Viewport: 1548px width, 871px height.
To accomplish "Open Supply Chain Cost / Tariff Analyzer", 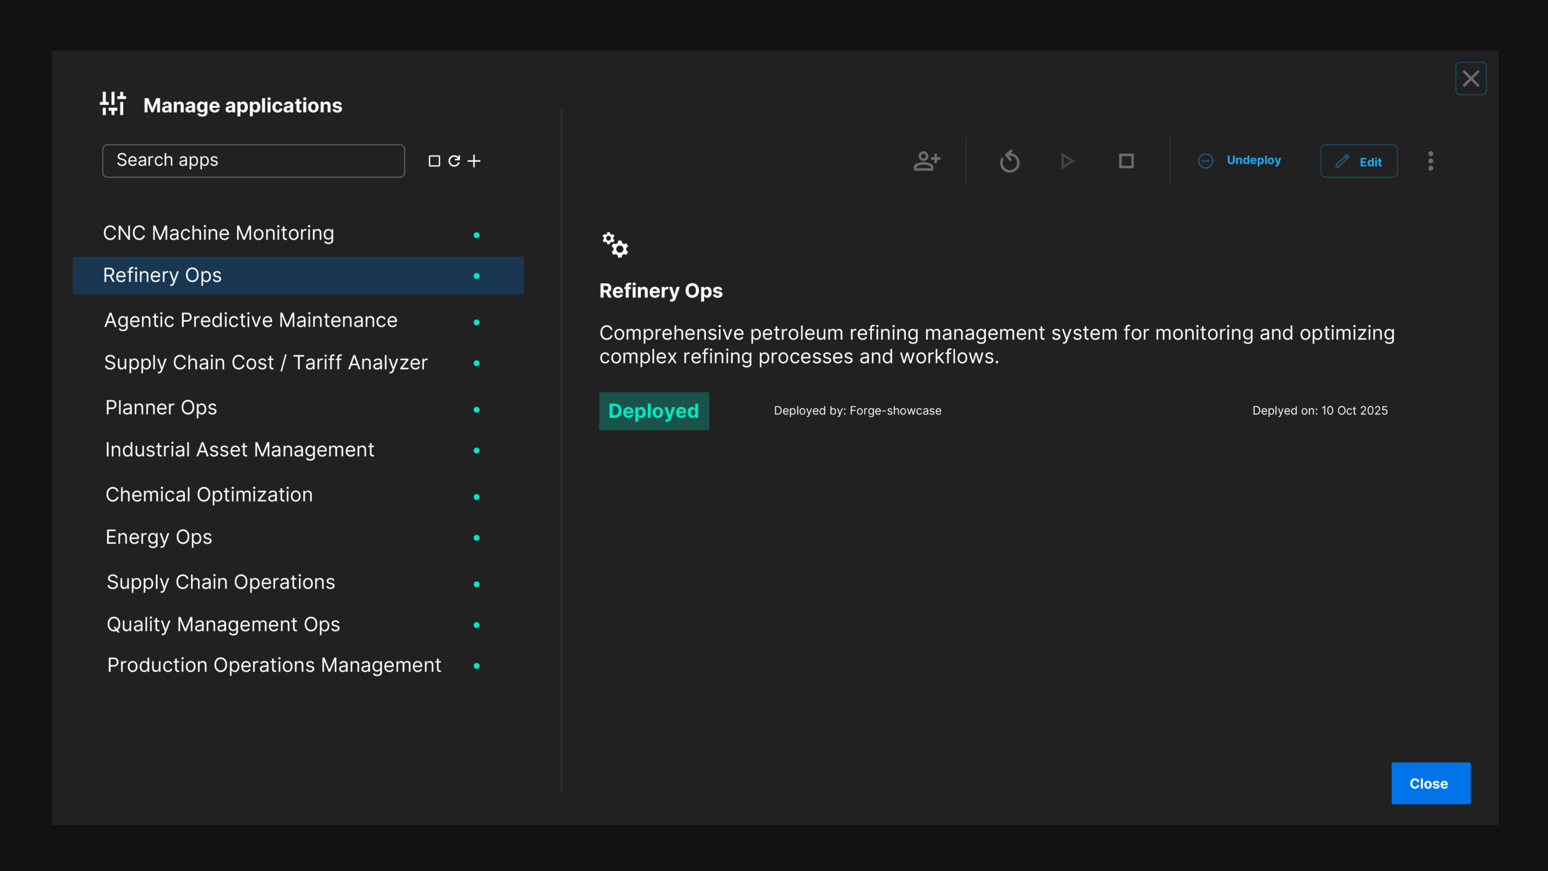I will click(x=266, y=363).
